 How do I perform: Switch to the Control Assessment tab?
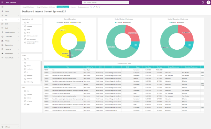click(83, 7)
